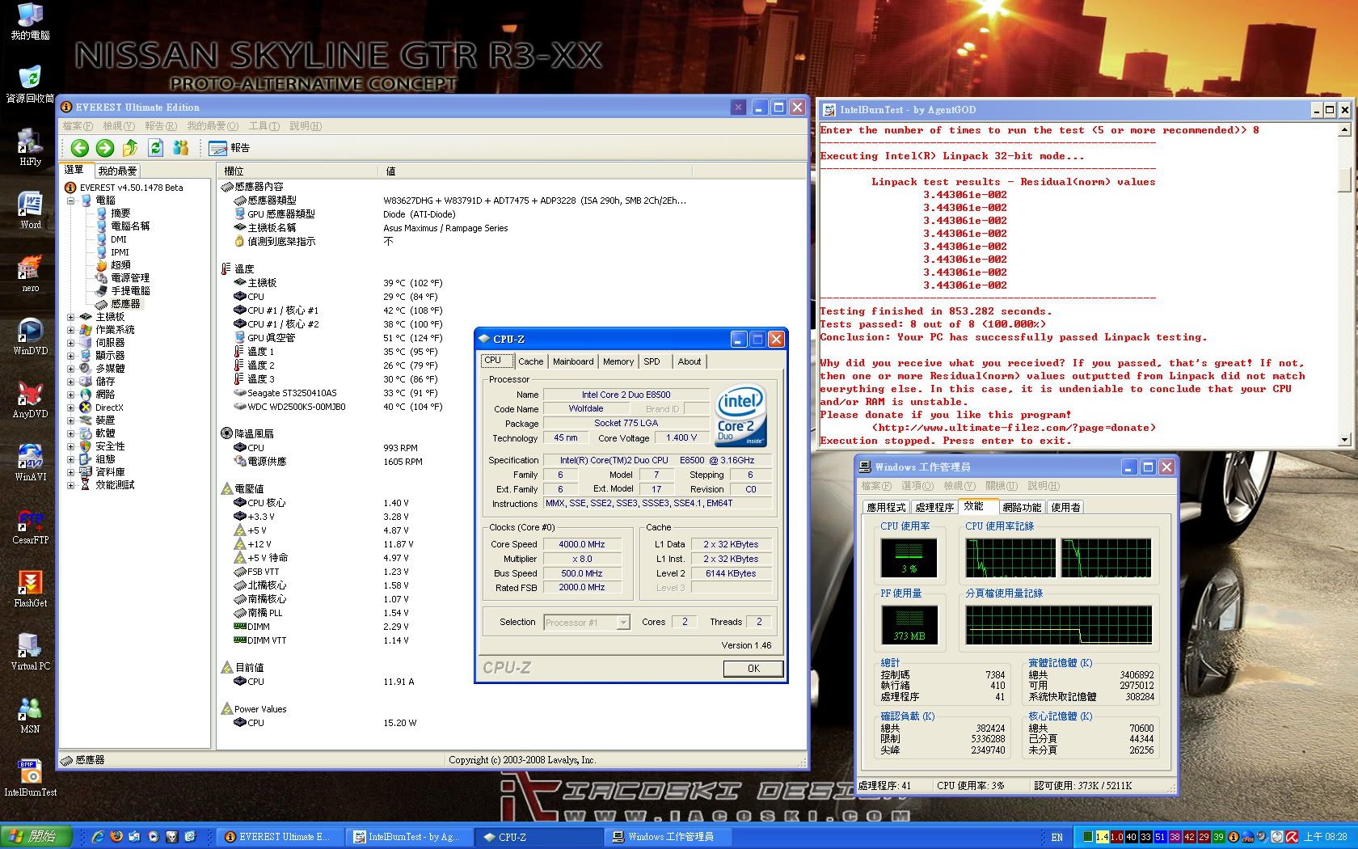Switch to 我的最愛 tab in EVEREST
Screen dimensions: 1358x849
coord(118,171)
